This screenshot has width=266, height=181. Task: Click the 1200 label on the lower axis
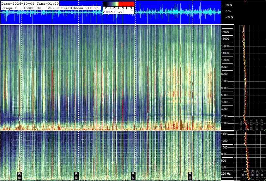tap(224, 141)
